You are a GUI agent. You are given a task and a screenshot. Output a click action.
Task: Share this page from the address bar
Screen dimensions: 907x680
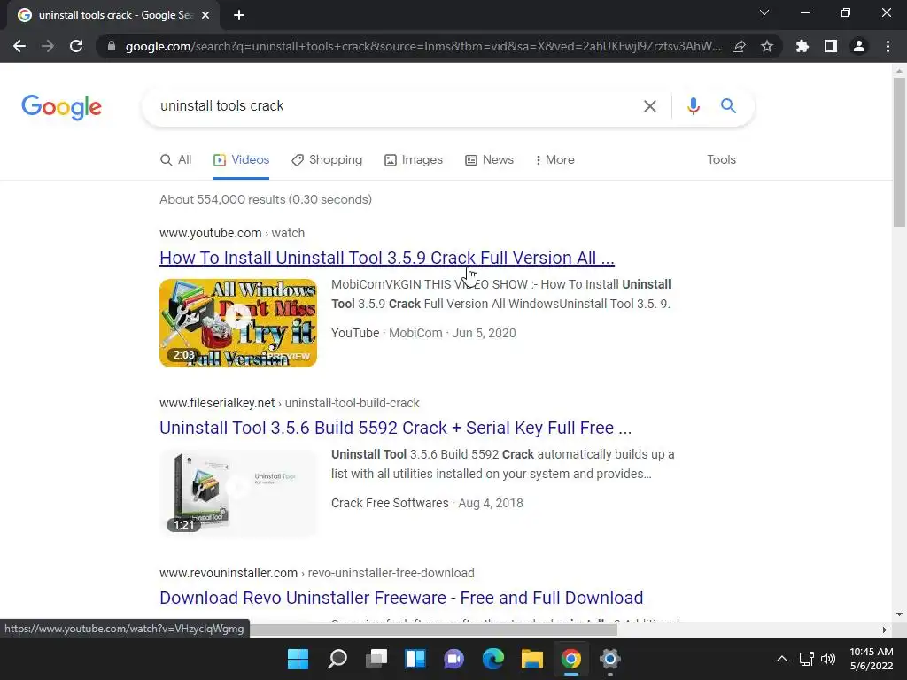tap(739, 46)
